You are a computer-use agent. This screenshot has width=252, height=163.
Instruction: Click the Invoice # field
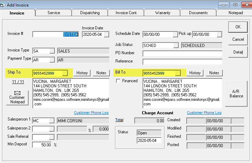click(x=56, y=34)
